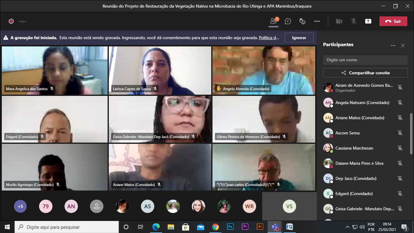Image resolution: width=414 pixels, height=233 pixels.
Task: Open the meeting chat icon
Action: pos(288,21)
